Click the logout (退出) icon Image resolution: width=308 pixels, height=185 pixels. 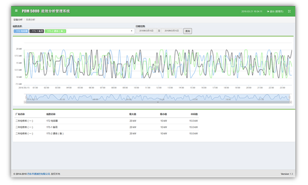(268, 11)
